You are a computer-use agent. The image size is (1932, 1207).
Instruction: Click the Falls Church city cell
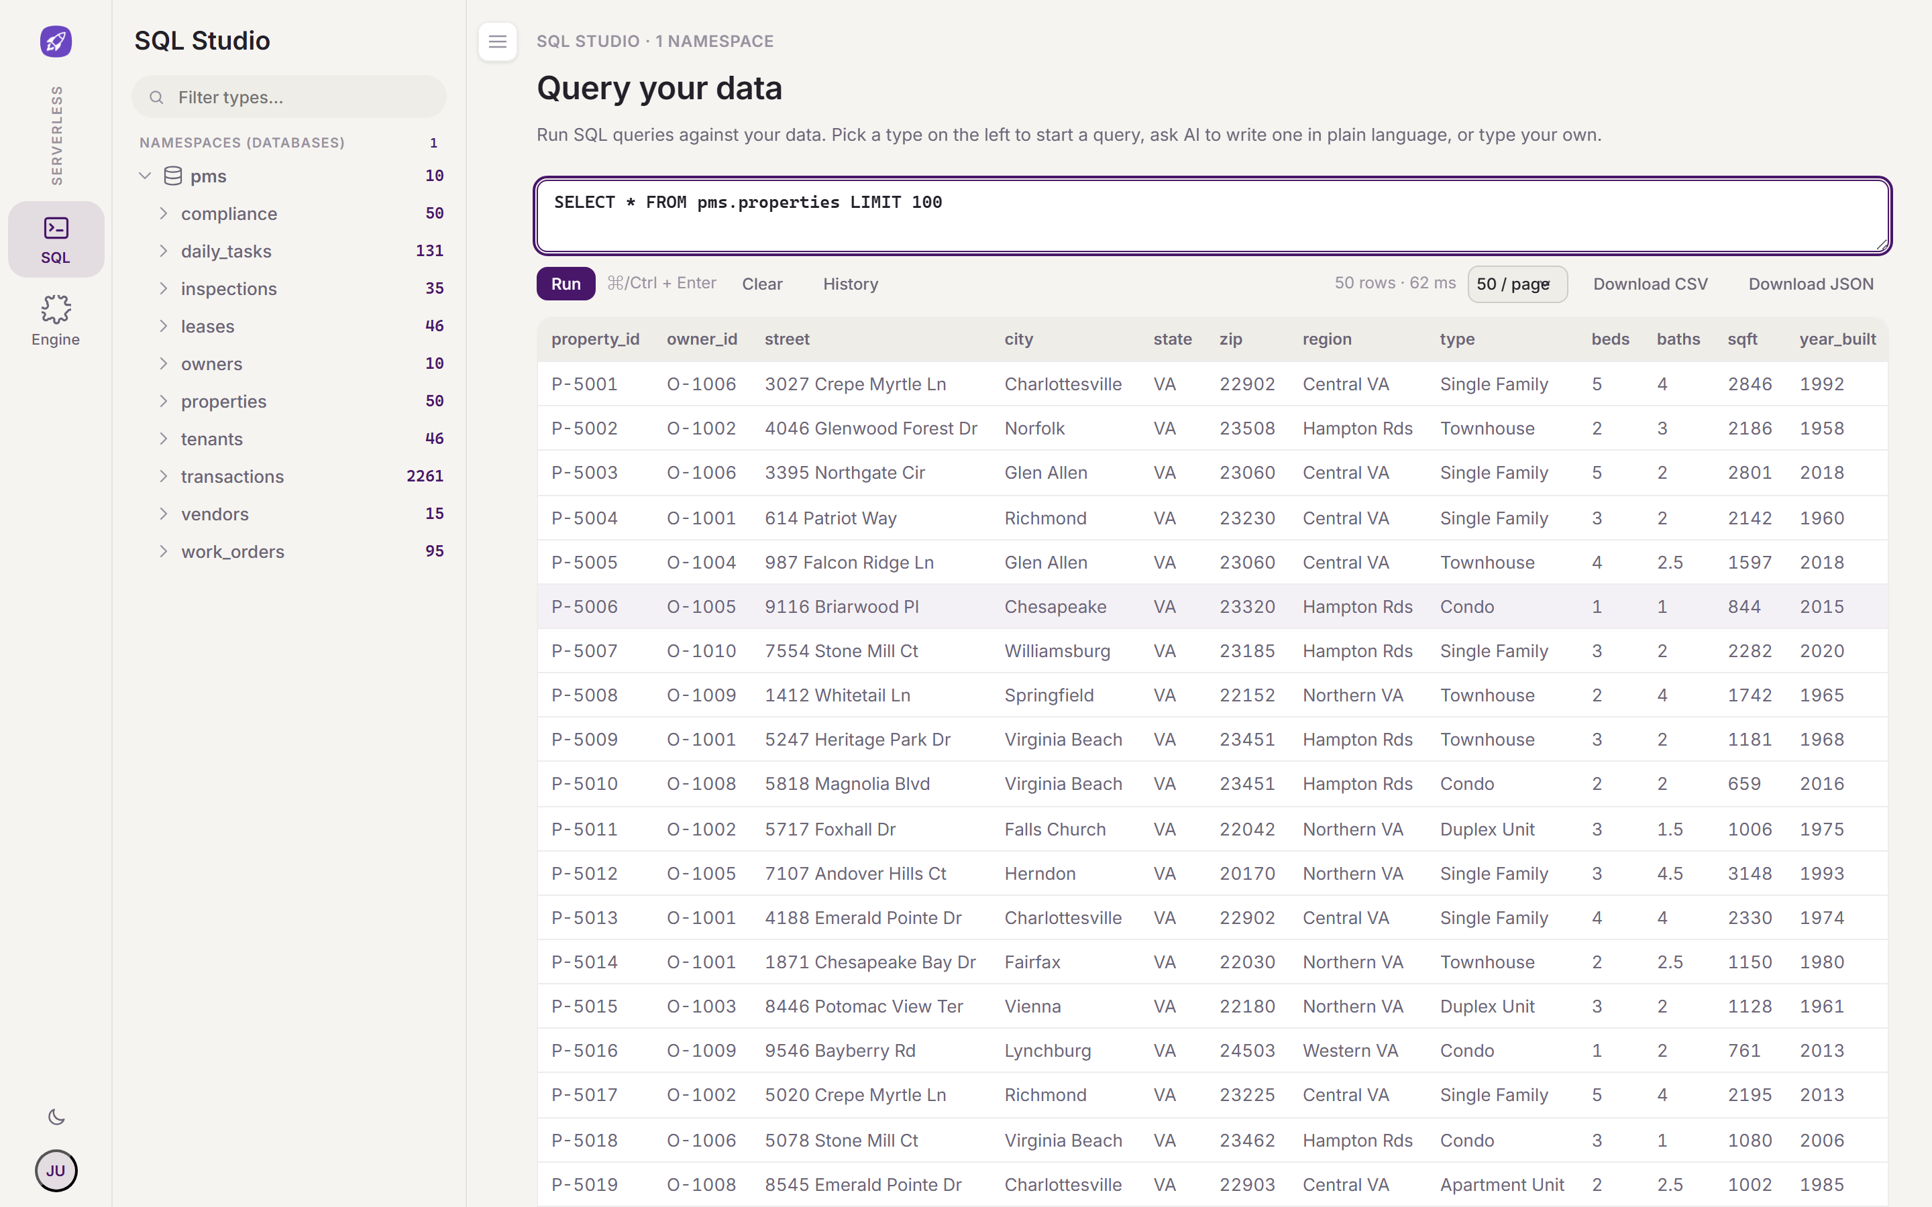point(1055,829)
